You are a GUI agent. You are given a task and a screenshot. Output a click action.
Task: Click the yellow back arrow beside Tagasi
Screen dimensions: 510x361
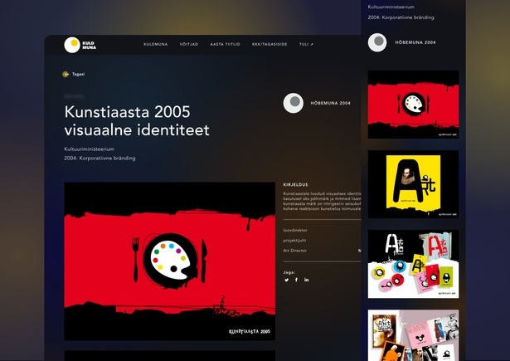pyautogui.click(x=66, y=74)
